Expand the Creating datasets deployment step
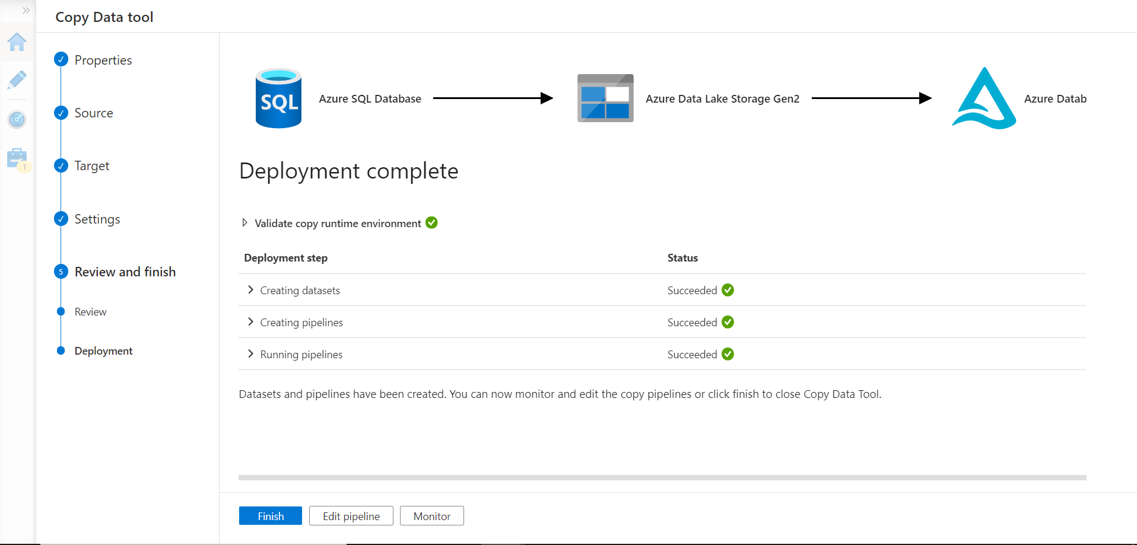Screen dimensions: 1137x545 [251, 290]
